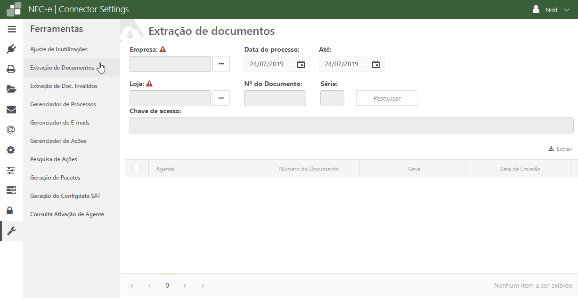Expand the Ndd user dropdown arrow

[x=567, y=10]
